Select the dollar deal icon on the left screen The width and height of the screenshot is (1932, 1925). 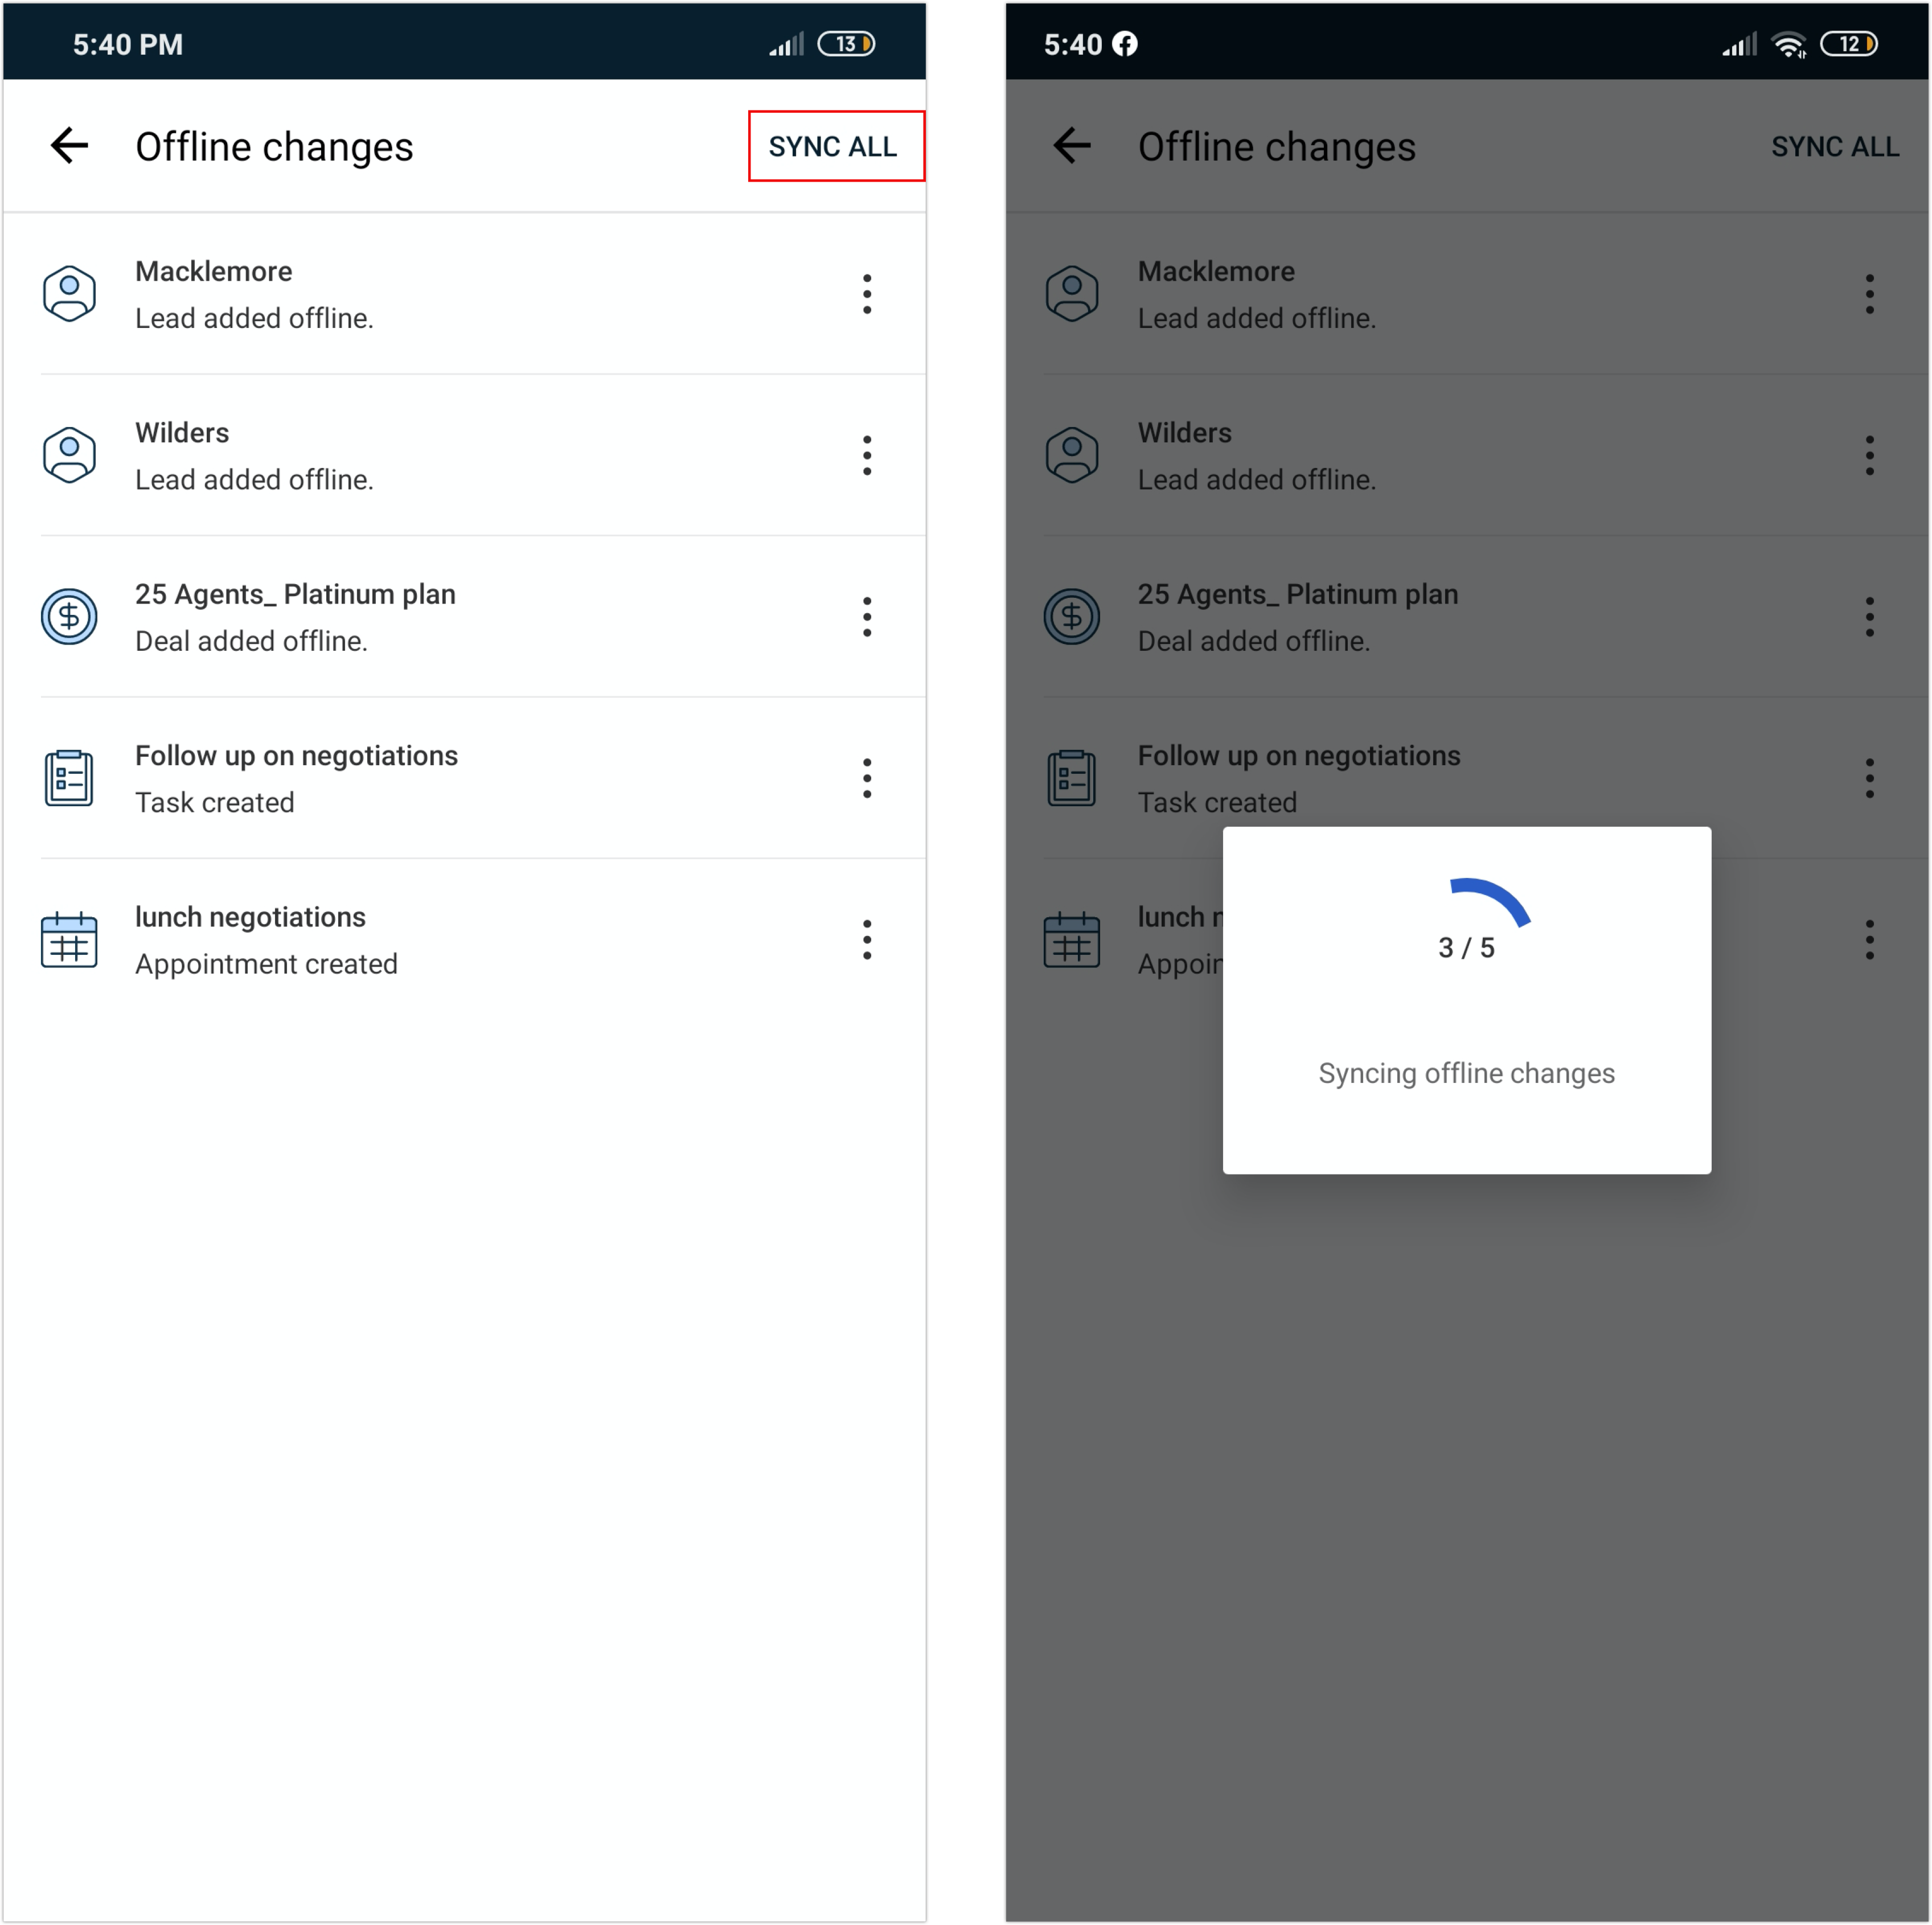click(x=69, y=616)
